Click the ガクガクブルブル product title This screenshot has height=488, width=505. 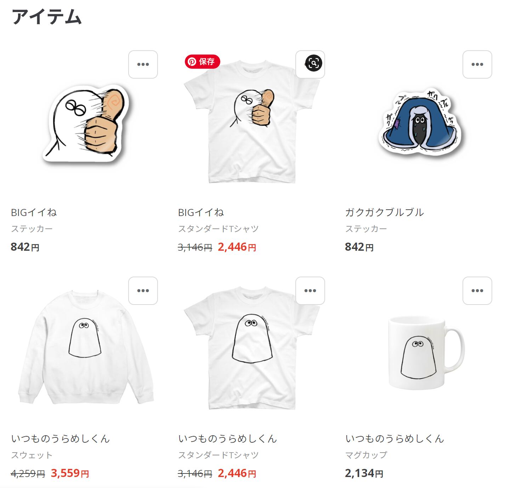click(x=385, y=212)
